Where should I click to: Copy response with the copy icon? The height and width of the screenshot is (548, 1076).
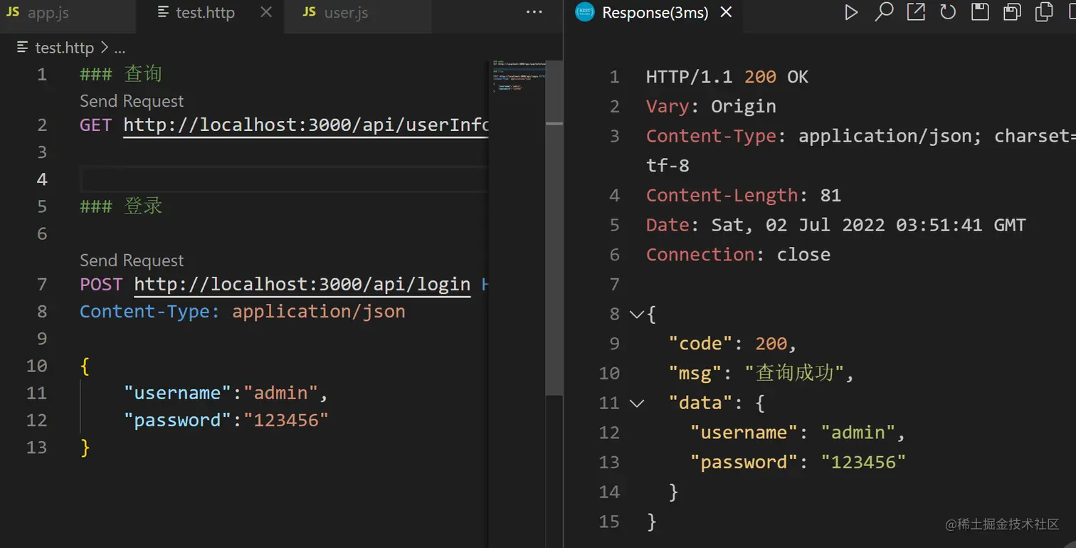pos(1045,12)
